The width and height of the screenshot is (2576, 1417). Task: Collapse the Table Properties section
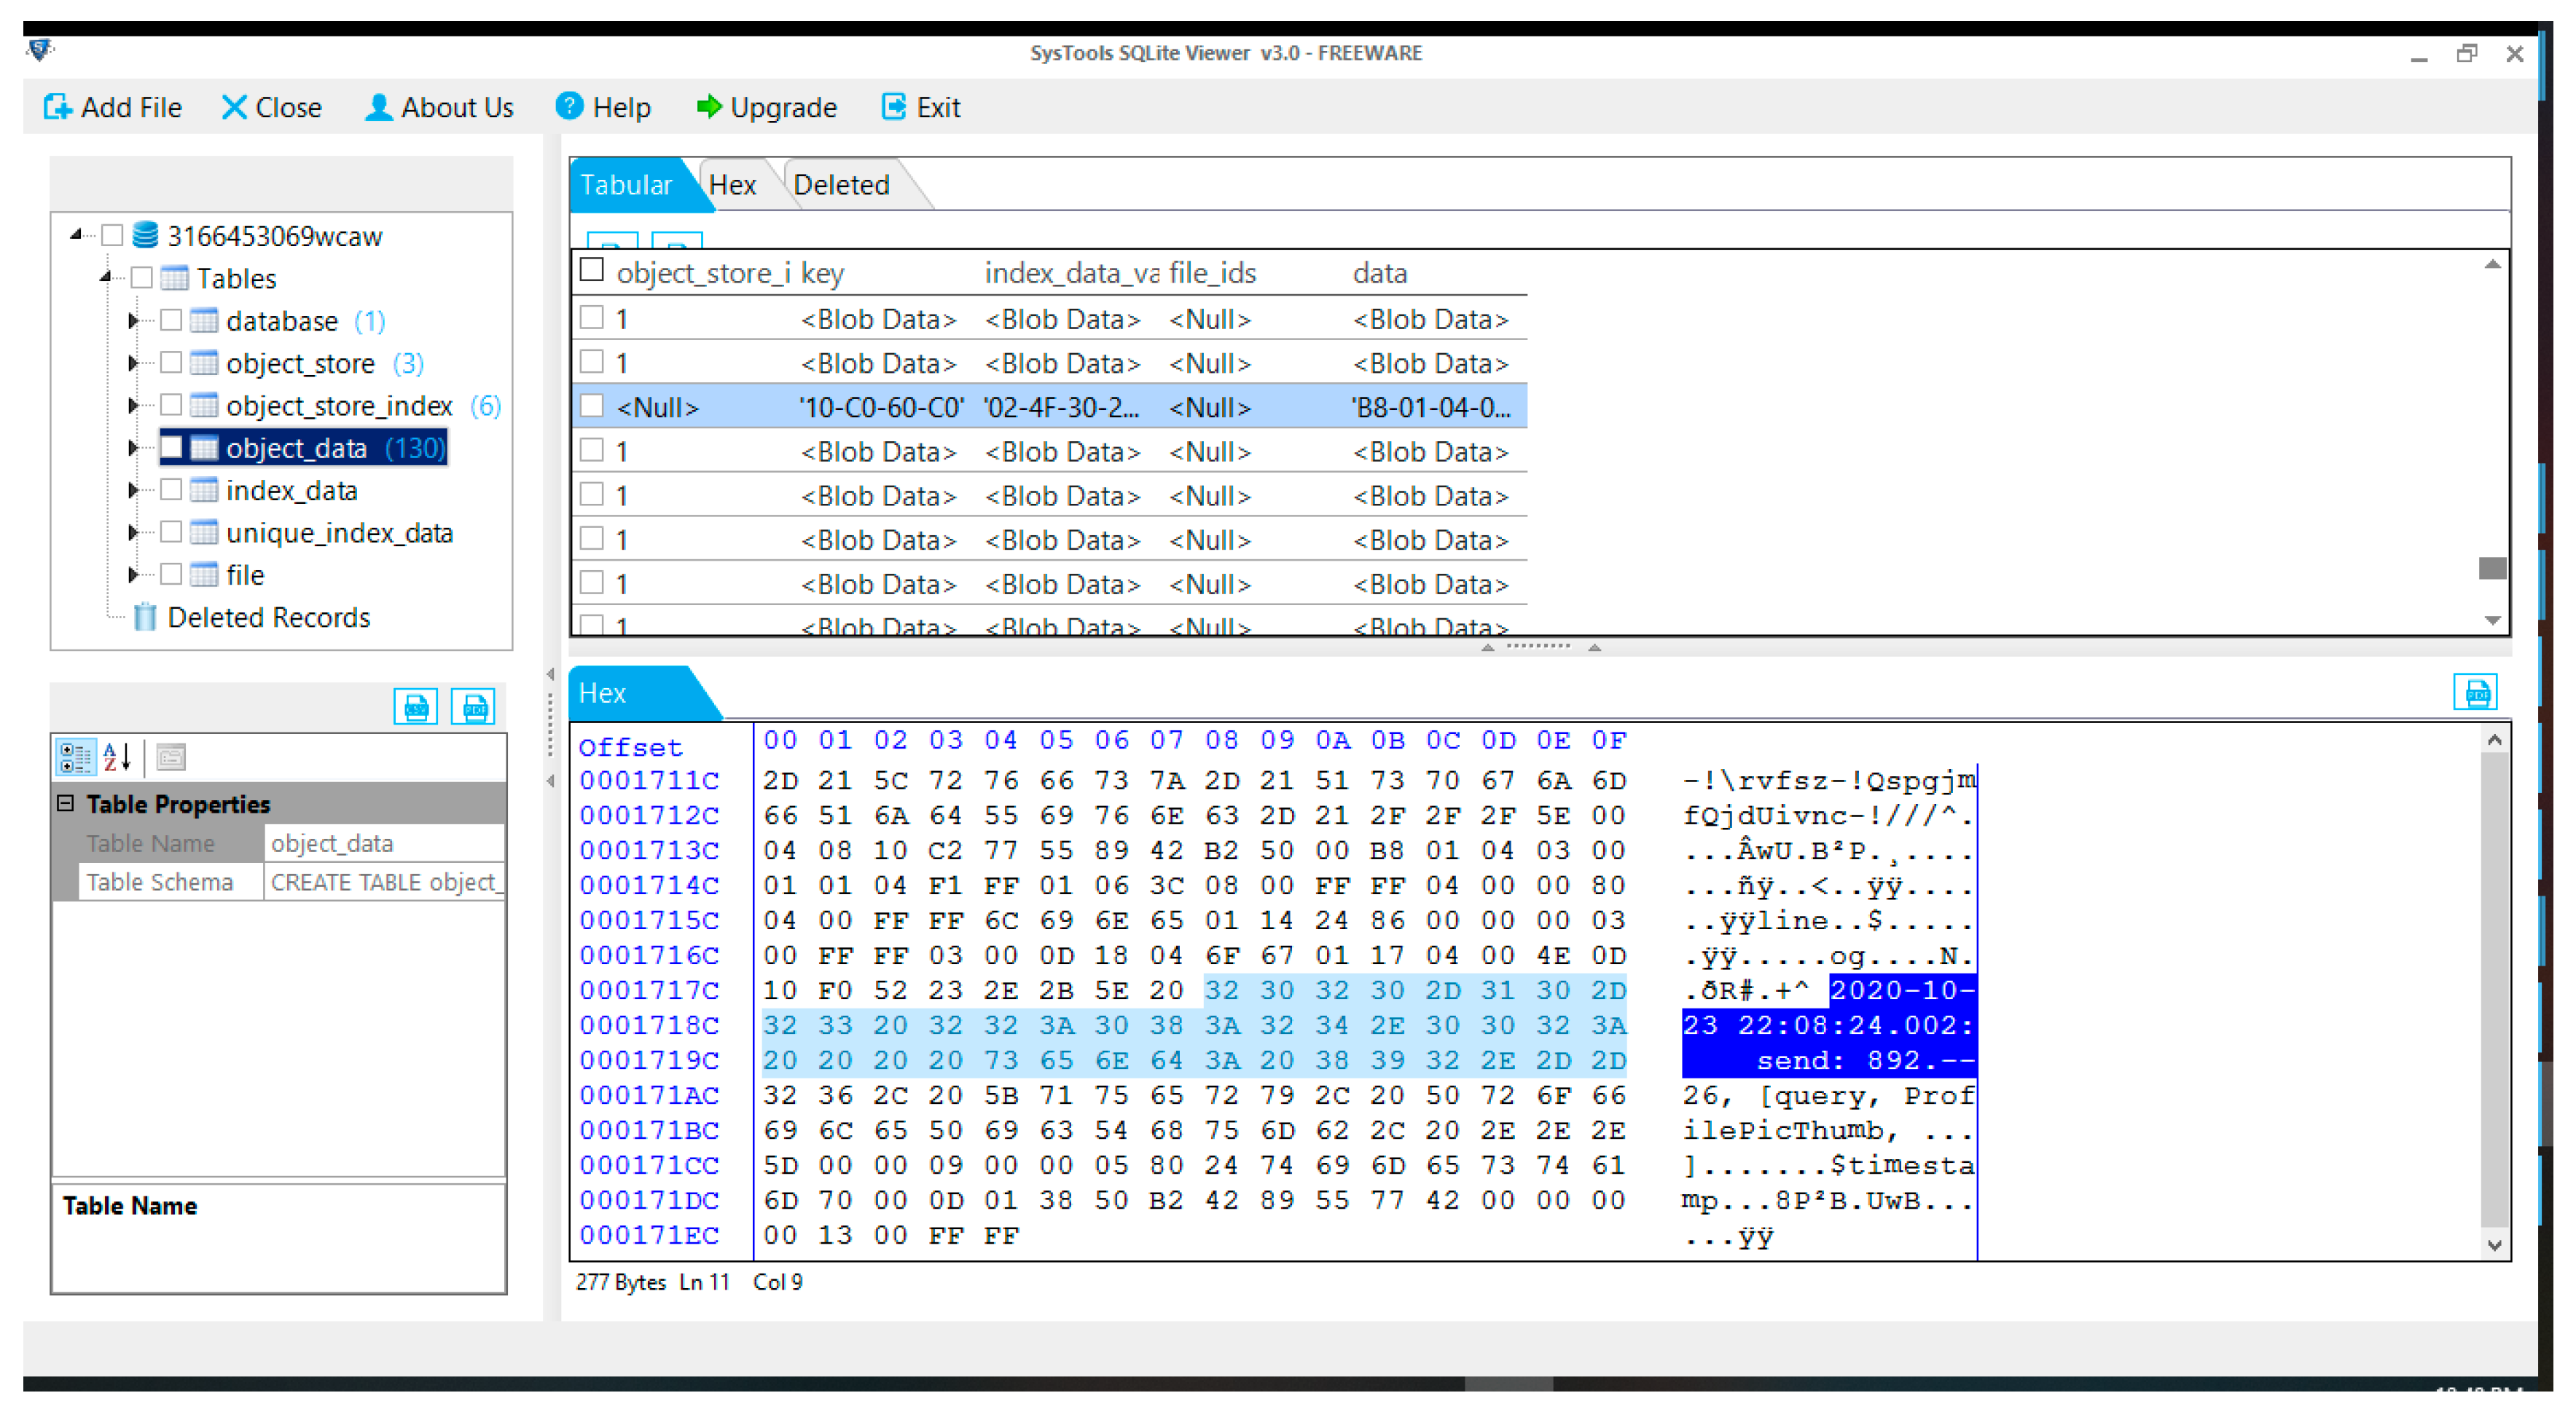pos(66,803)
